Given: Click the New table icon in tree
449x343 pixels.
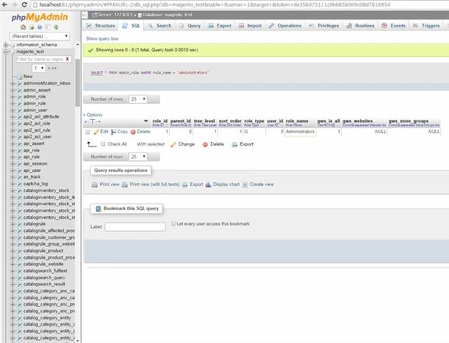Looking at the screenshot, I should pos(20,77).
